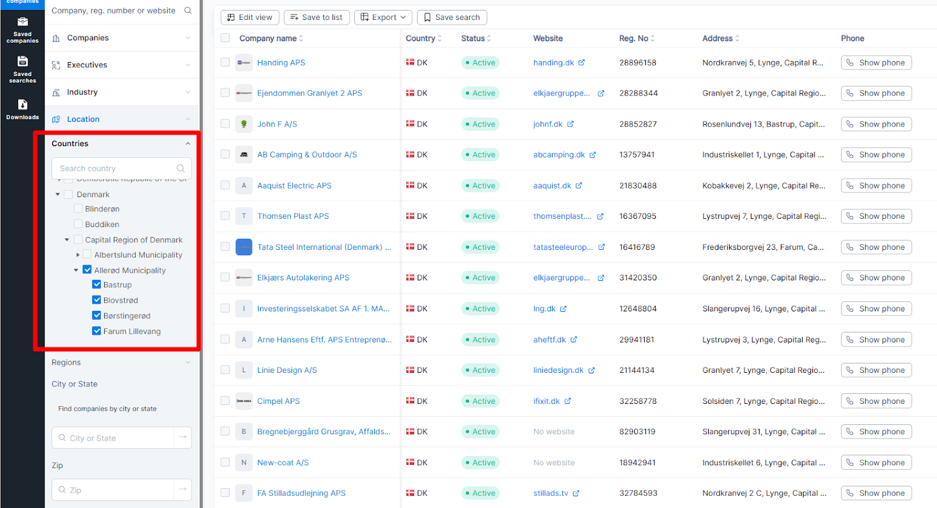Click the Companies building icon
The width and height of the screenshot is (937, 508).
(x=56, y=38)
